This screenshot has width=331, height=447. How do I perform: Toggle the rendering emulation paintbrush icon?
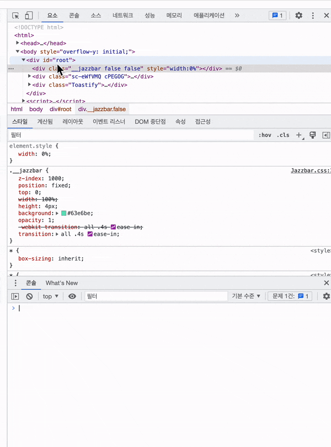click(x=312, y=135)
